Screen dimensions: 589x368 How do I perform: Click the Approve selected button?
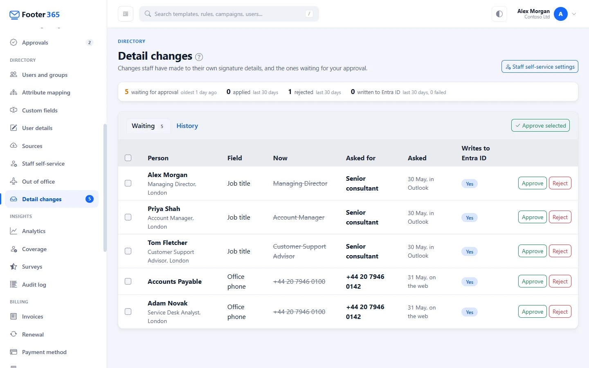point(540,126)
